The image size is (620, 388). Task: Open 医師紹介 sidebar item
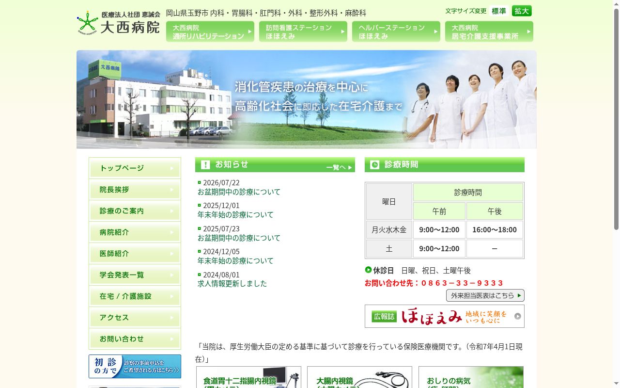(x=135, y=254)
